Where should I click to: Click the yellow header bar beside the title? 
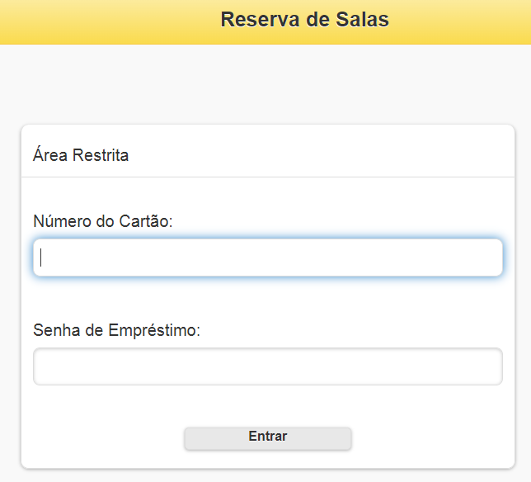click(x=99, y=21)
